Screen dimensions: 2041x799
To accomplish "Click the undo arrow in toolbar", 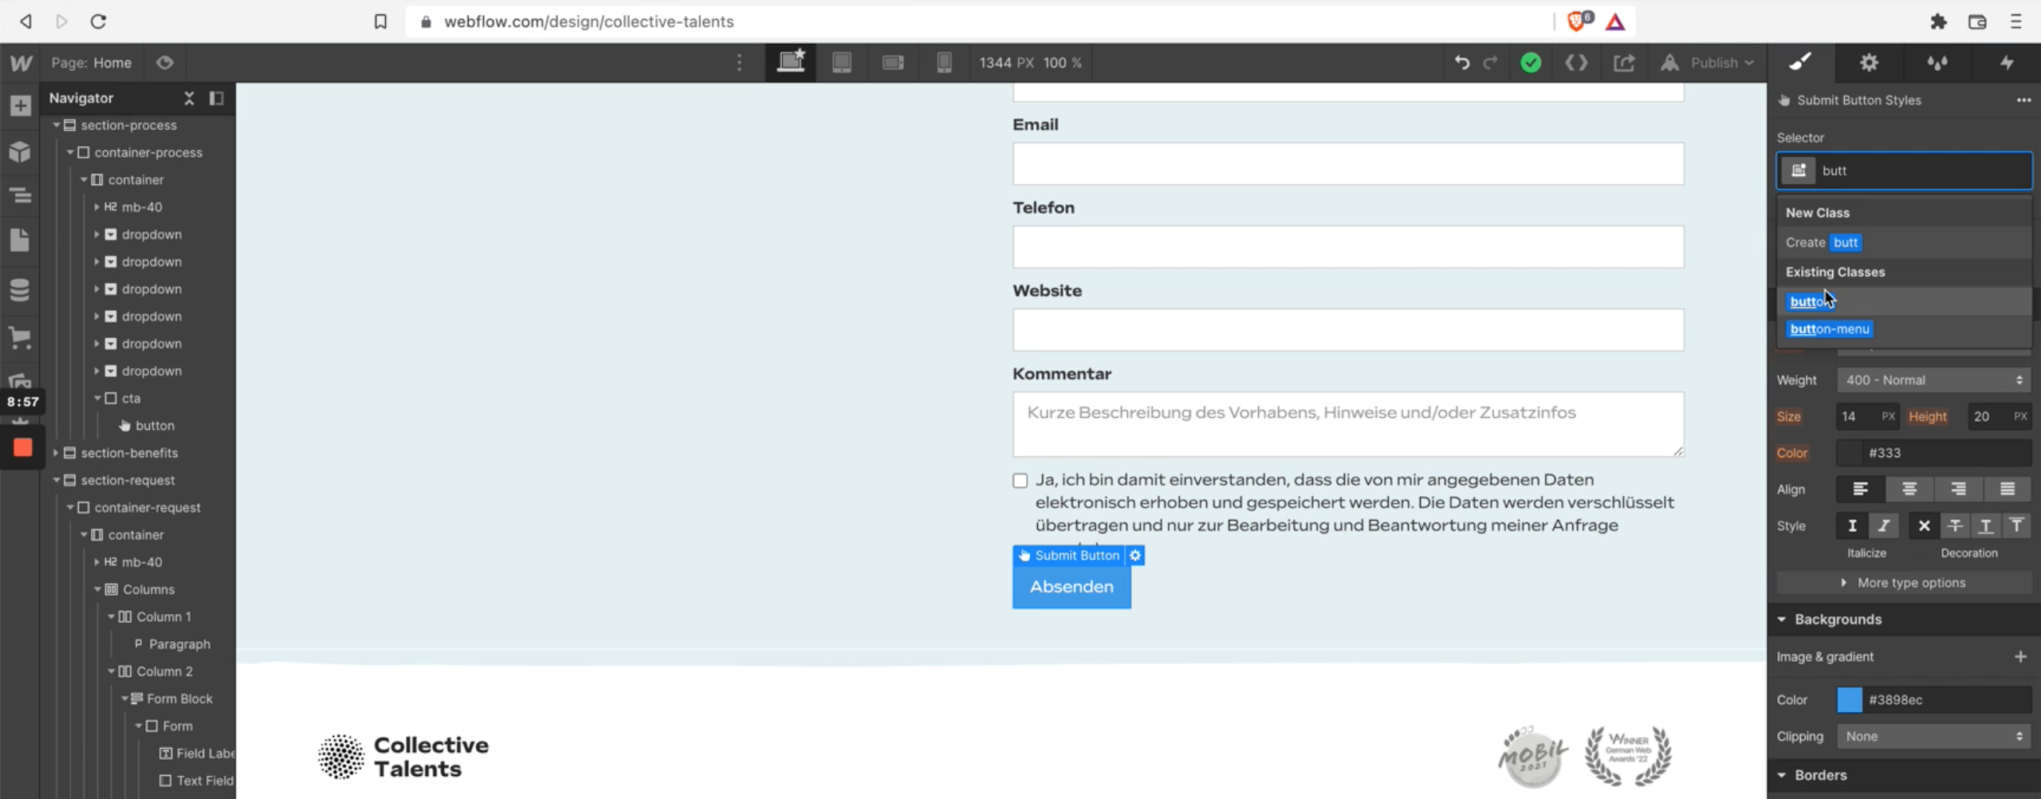I will coord(1461,63).
